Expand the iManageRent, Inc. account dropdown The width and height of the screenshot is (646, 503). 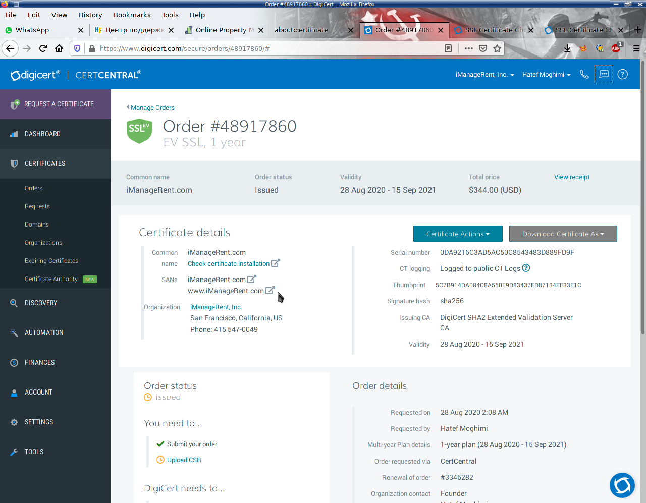pyautogui.click(x=484, y=74)
